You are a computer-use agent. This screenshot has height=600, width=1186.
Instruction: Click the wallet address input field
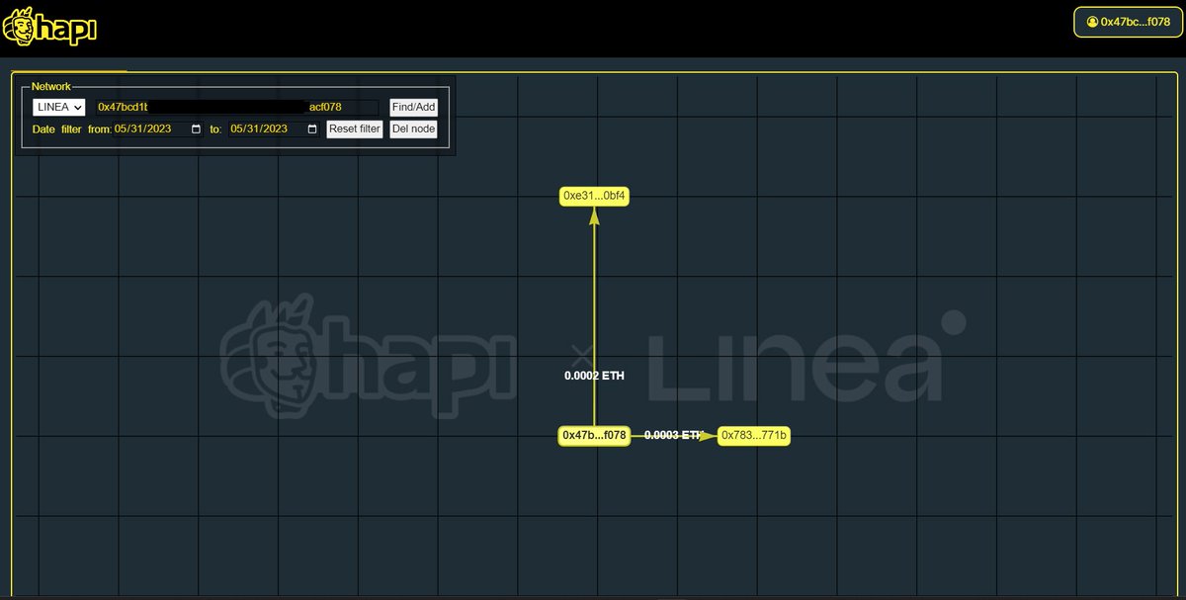[236, 107]
